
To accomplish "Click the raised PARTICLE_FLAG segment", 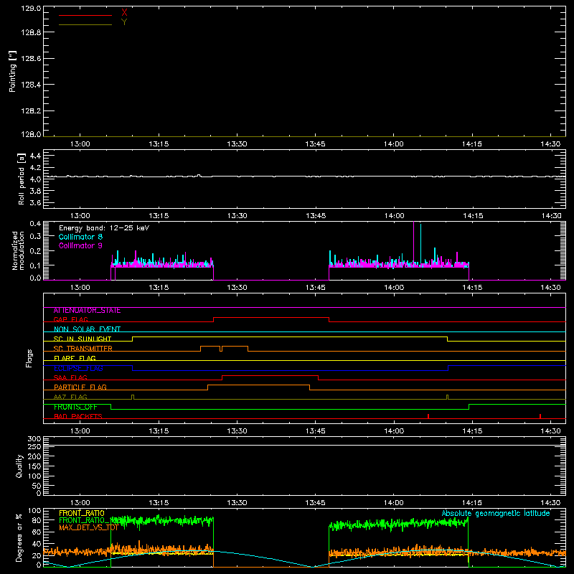I will click(259, 385).
